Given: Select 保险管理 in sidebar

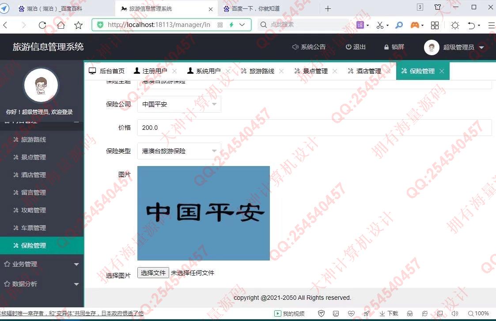Looking at the screenshot, I should pos(42,245).
